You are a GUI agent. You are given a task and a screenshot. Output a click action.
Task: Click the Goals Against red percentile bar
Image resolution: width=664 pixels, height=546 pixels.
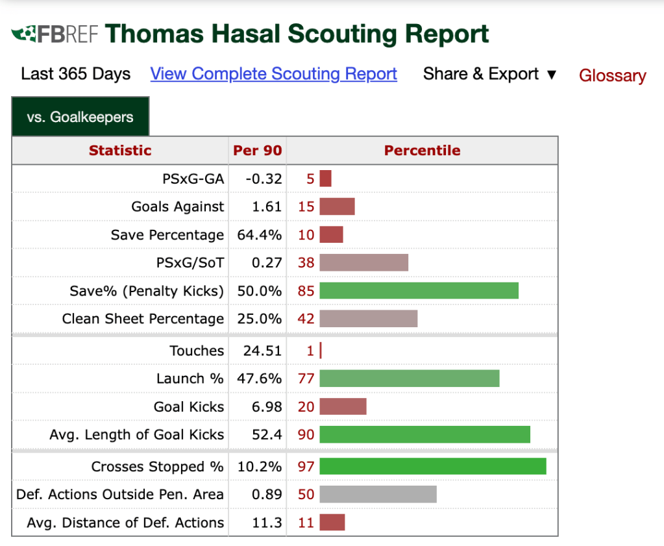[337, 207]
